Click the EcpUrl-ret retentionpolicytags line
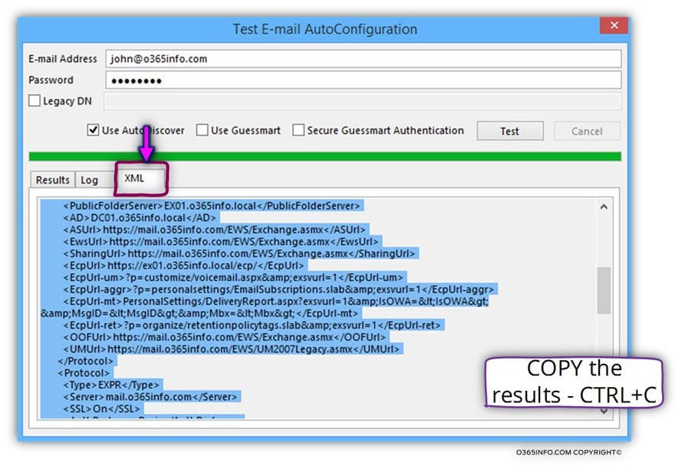 (252, 326)
